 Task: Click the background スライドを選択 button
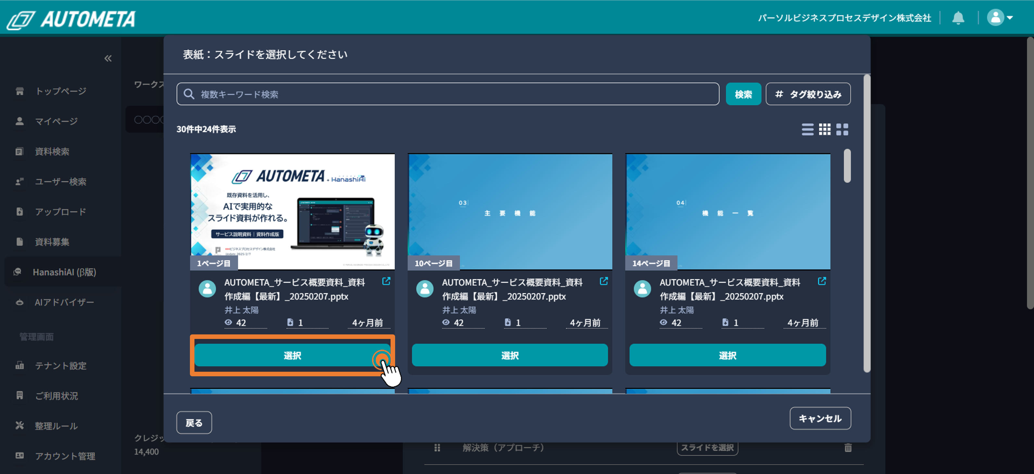coord(707,447)
